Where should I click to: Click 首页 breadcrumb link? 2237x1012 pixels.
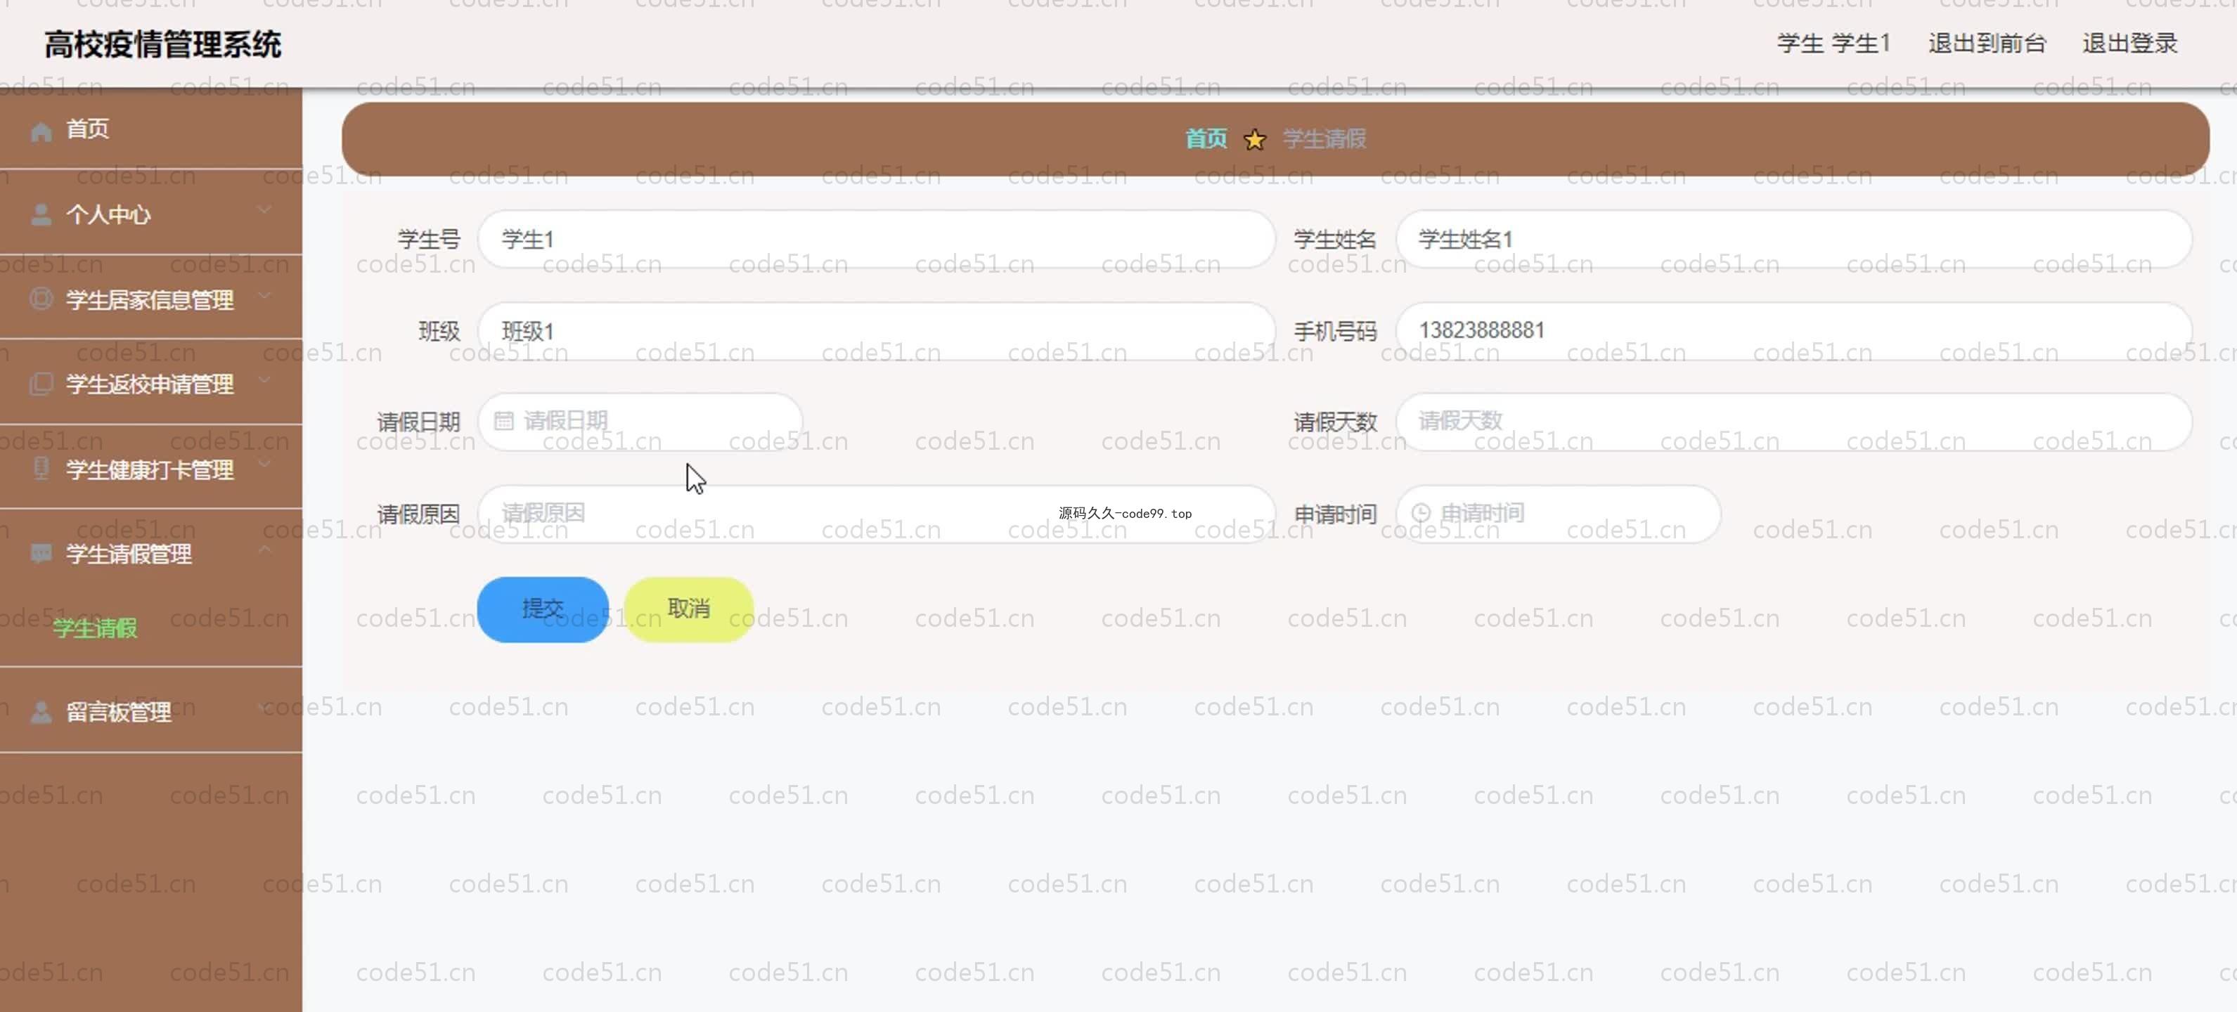pos(1206,139)
